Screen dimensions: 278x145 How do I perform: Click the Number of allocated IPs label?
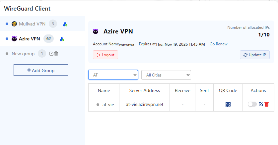(x=248, y=27)
